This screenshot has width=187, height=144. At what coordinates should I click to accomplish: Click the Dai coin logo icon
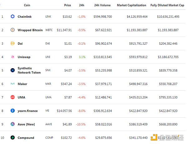[x=12, y=43]
